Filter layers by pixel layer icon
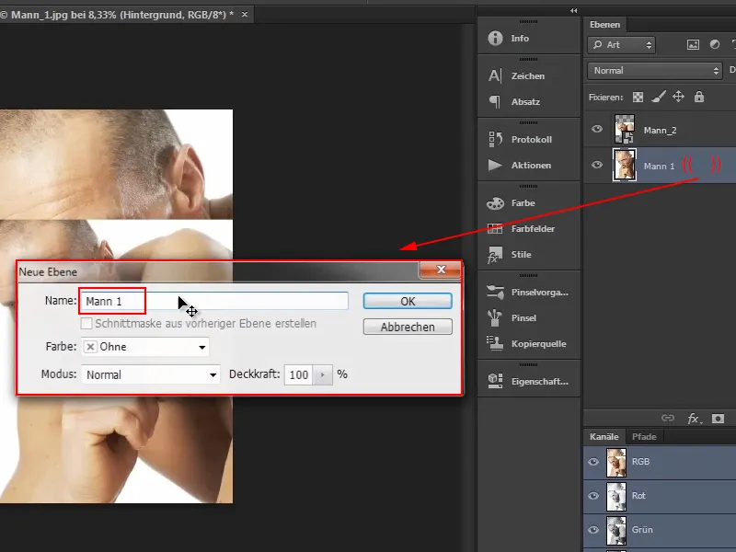 (693, 44)
